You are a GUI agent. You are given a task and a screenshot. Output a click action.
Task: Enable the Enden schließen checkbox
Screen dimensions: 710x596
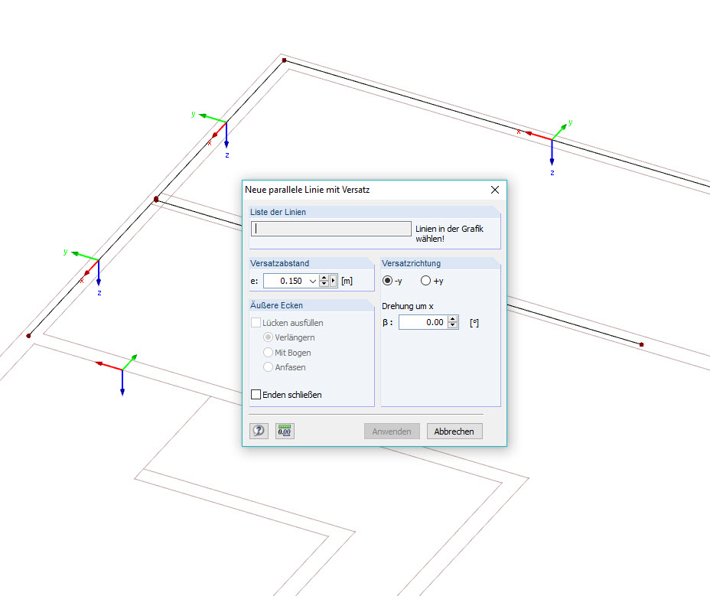tap(256, 394)
